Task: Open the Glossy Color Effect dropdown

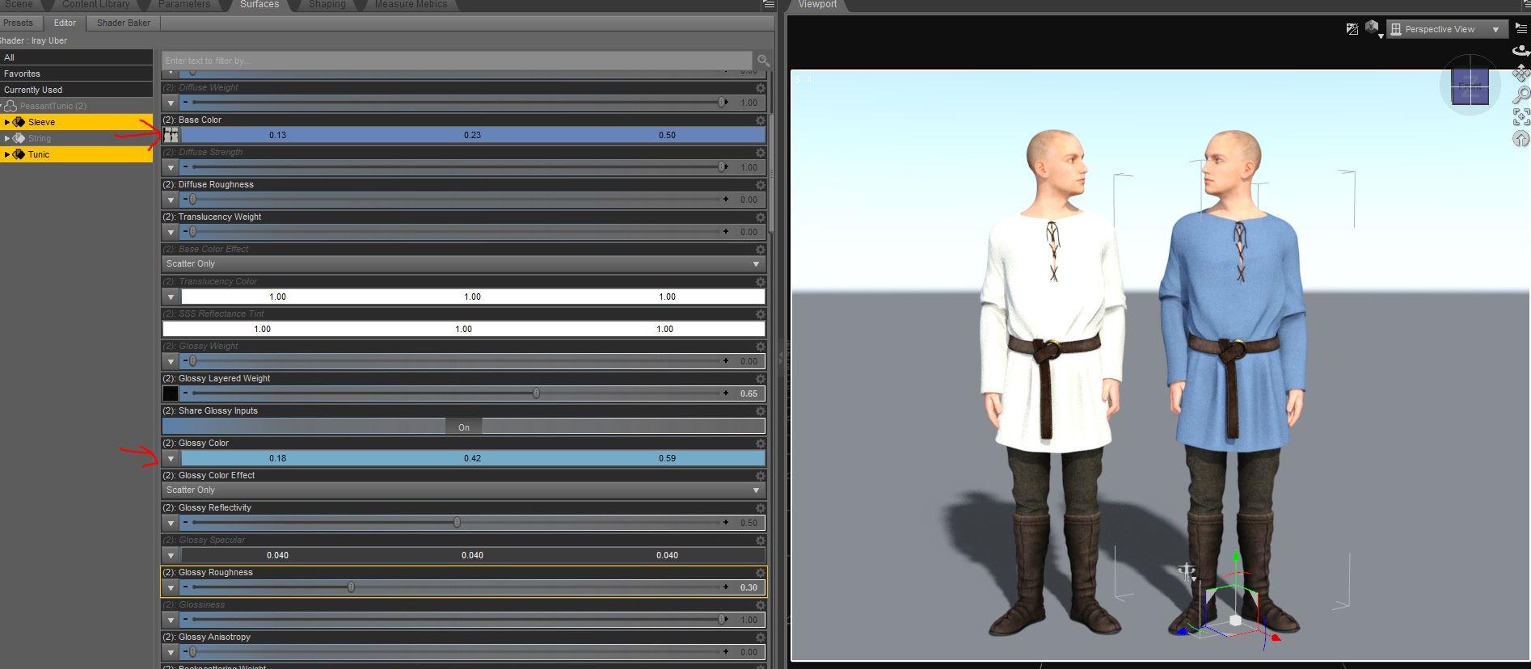Action: 464,490
